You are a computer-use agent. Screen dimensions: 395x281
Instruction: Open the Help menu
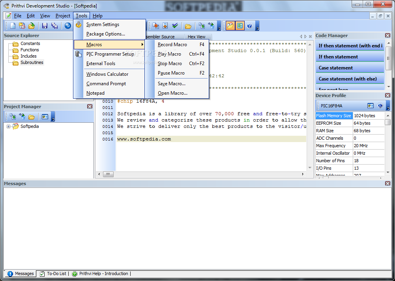click(x=97, y=16)
